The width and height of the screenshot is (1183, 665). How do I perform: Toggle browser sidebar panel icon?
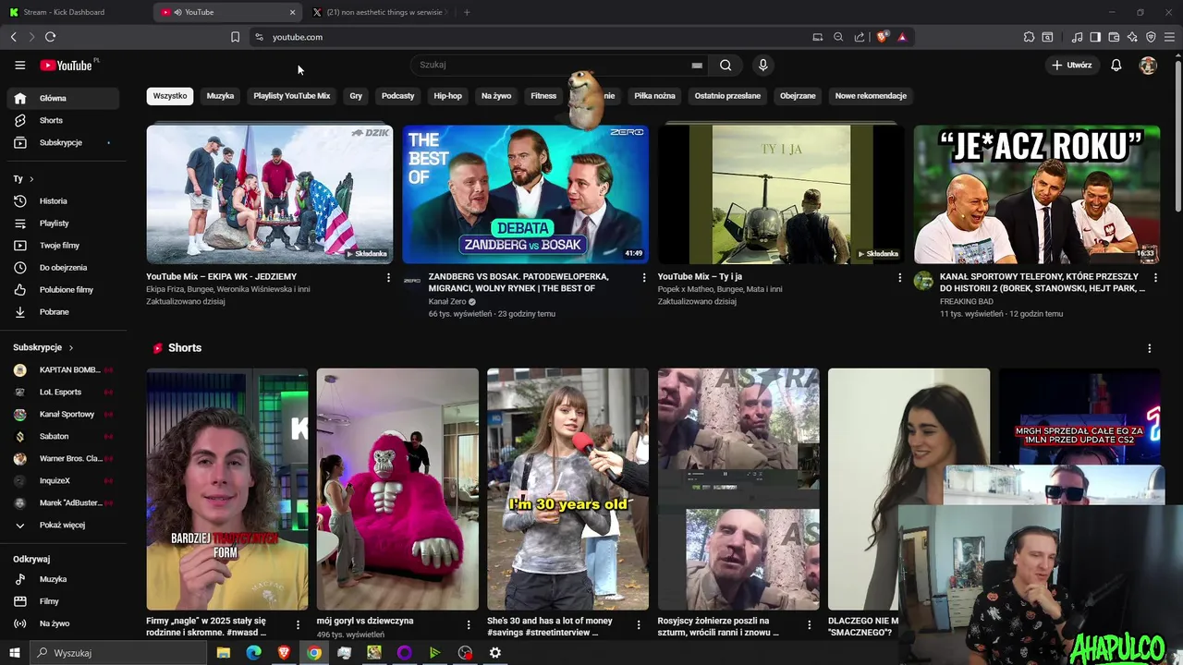(x=1095, y=37)
